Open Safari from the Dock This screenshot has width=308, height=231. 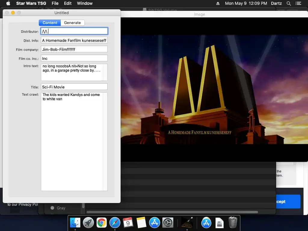coord(115,223)
